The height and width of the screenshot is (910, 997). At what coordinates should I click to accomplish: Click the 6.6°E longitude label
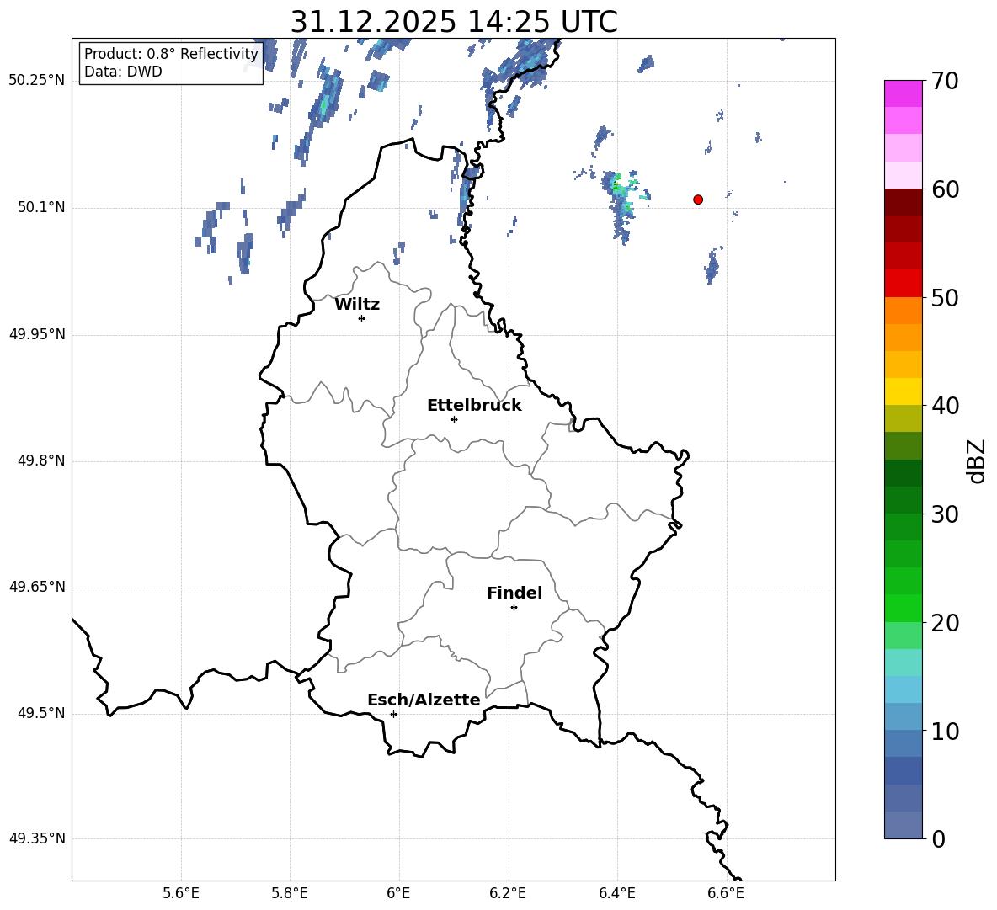click(x=726, y=893)
